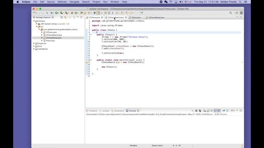The width and height of the screenshot is (264, 148).
Task: Click Remove Launch icon in Console toolbar
Action: point(196,111)
